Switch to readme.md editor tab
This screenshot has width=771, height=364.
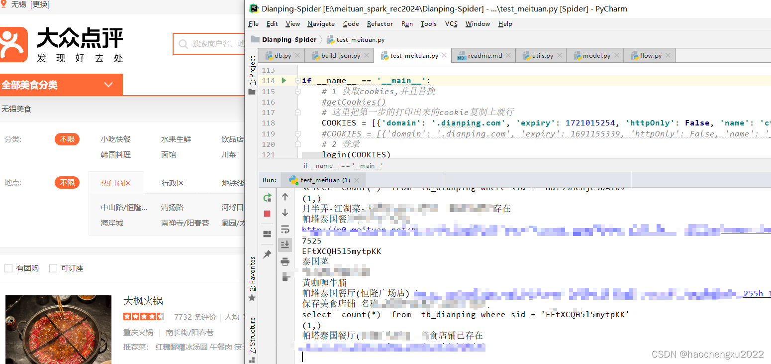pyautogui.click(x=483, y=55)
